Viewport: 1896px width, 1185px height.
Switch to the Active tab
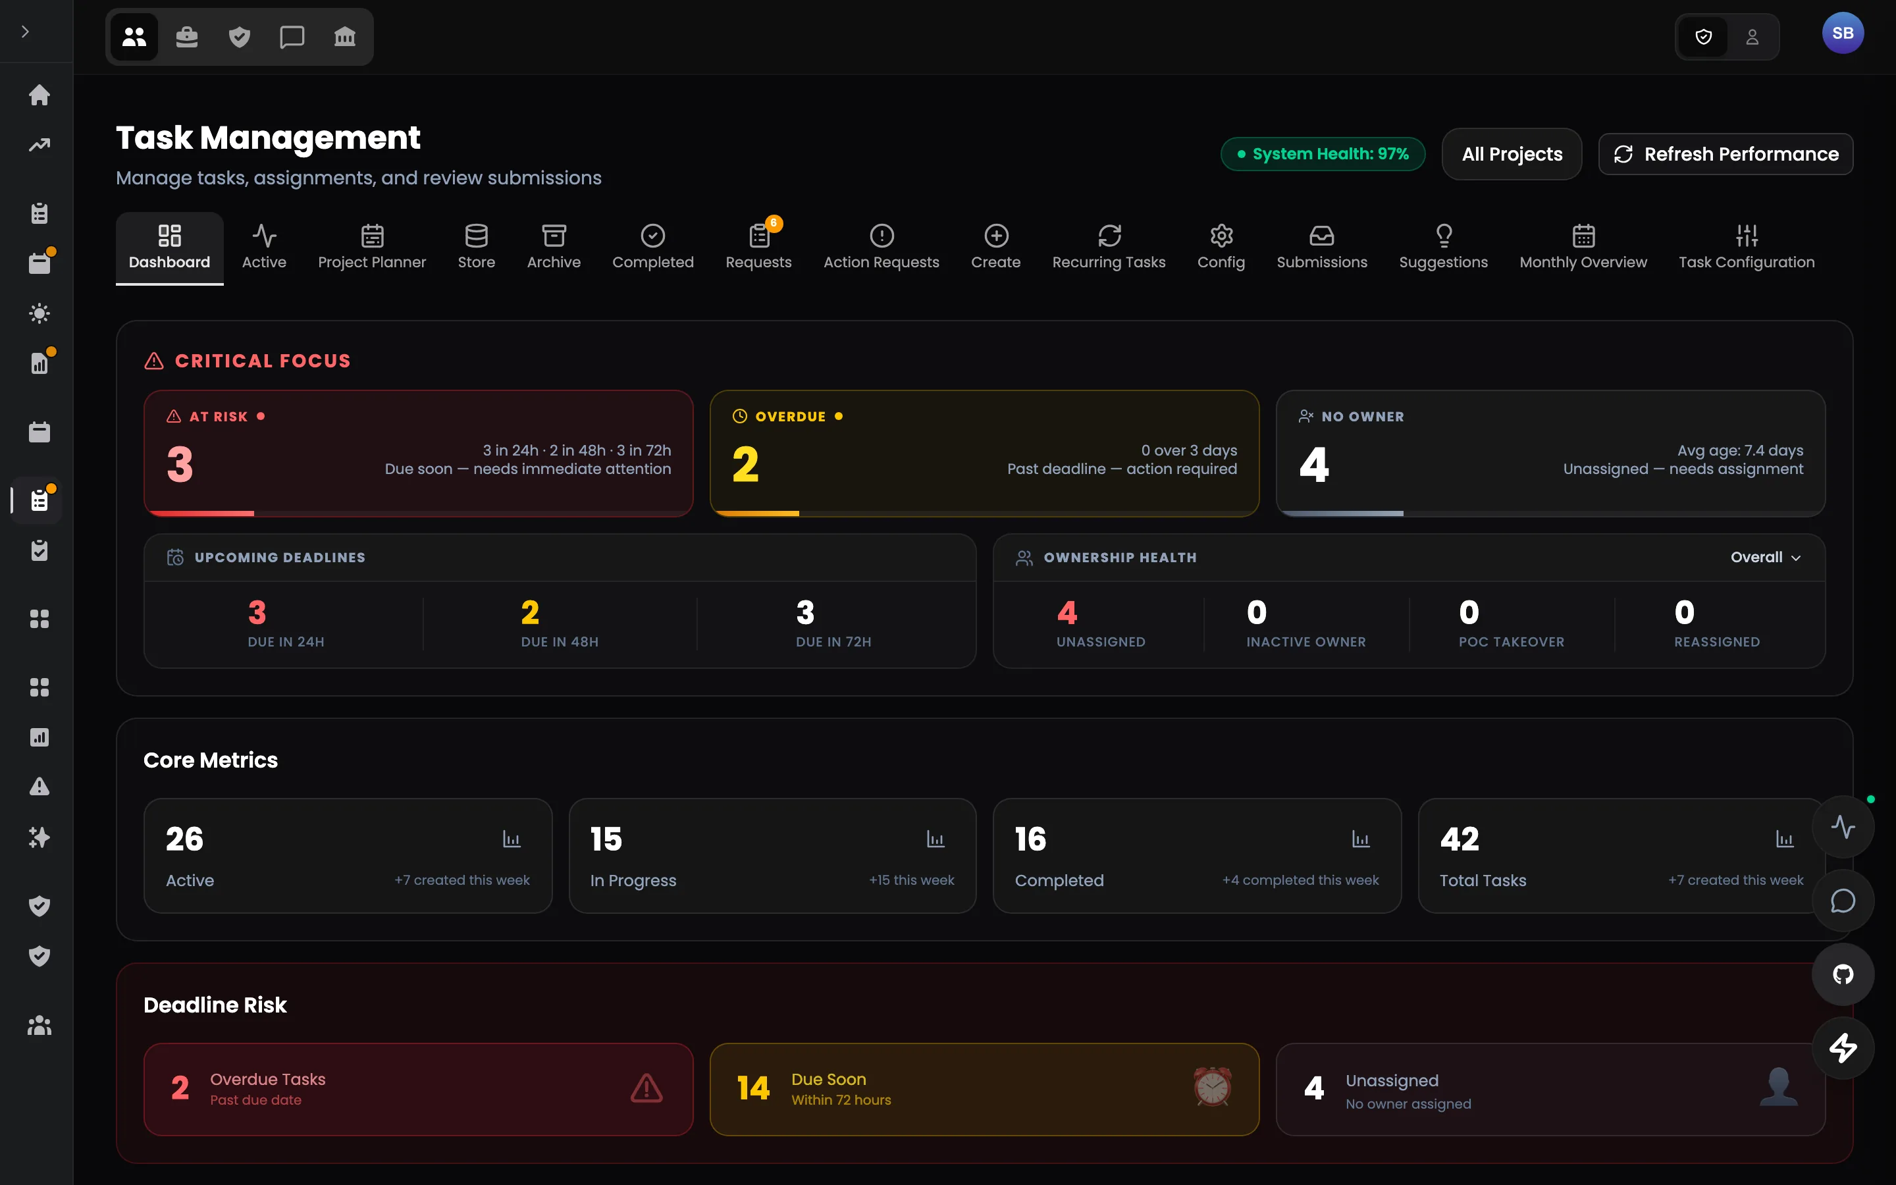pyautogui.click(x=264, y=247)
